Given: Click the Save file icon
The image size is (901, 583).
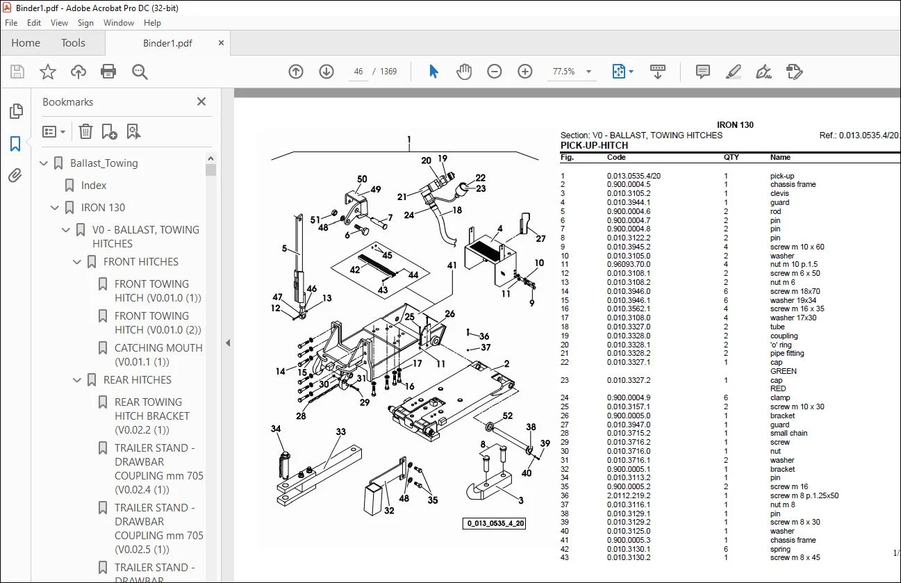Looking at the screenshot, I should 17,72.
